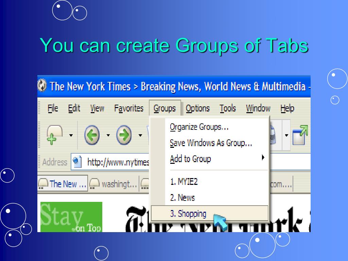The image size is (348, 261).
Task: Open the News group
Action: (x=209, y=197)
